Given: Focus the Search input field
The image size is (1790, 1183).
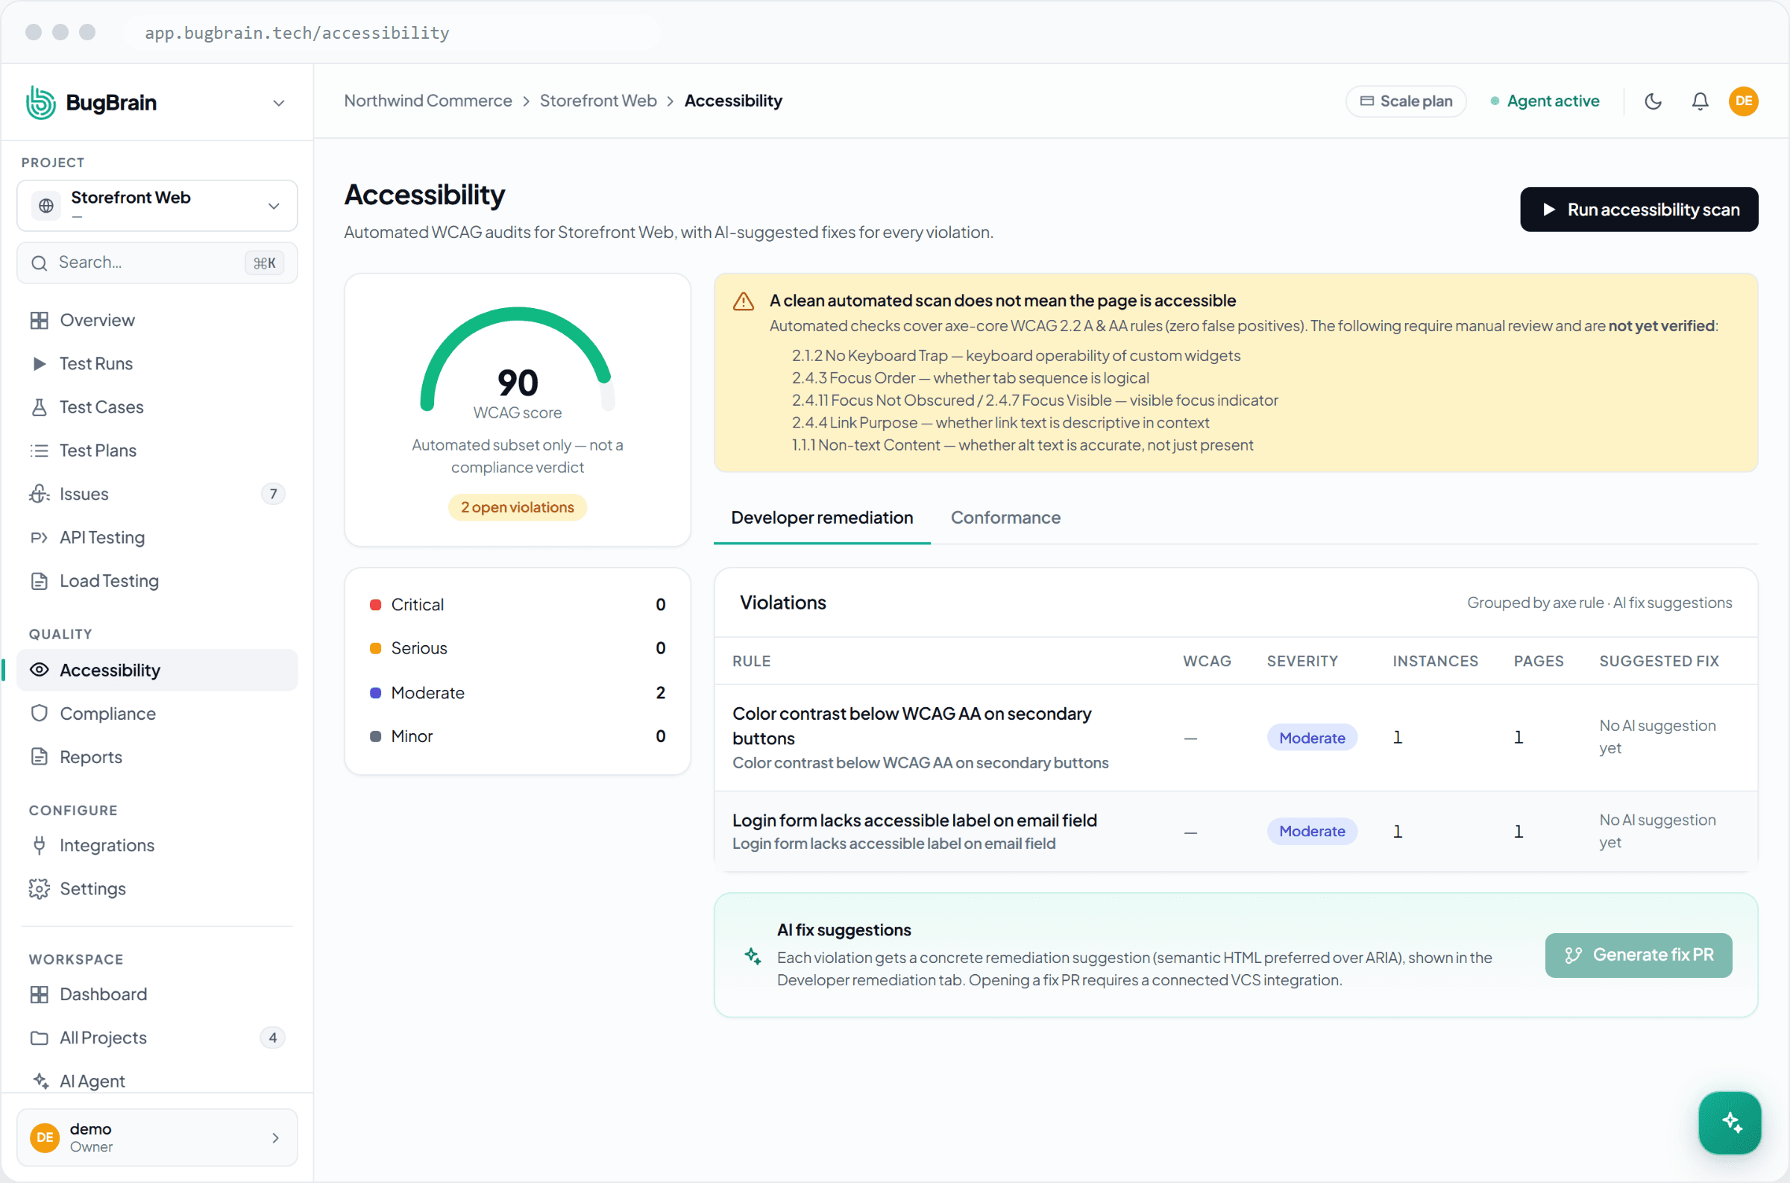Looking at the screenshot, I should tap(157, 263).
